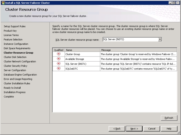
Task: Select the Cluster Installation Rules step
Action: point(17,83)
